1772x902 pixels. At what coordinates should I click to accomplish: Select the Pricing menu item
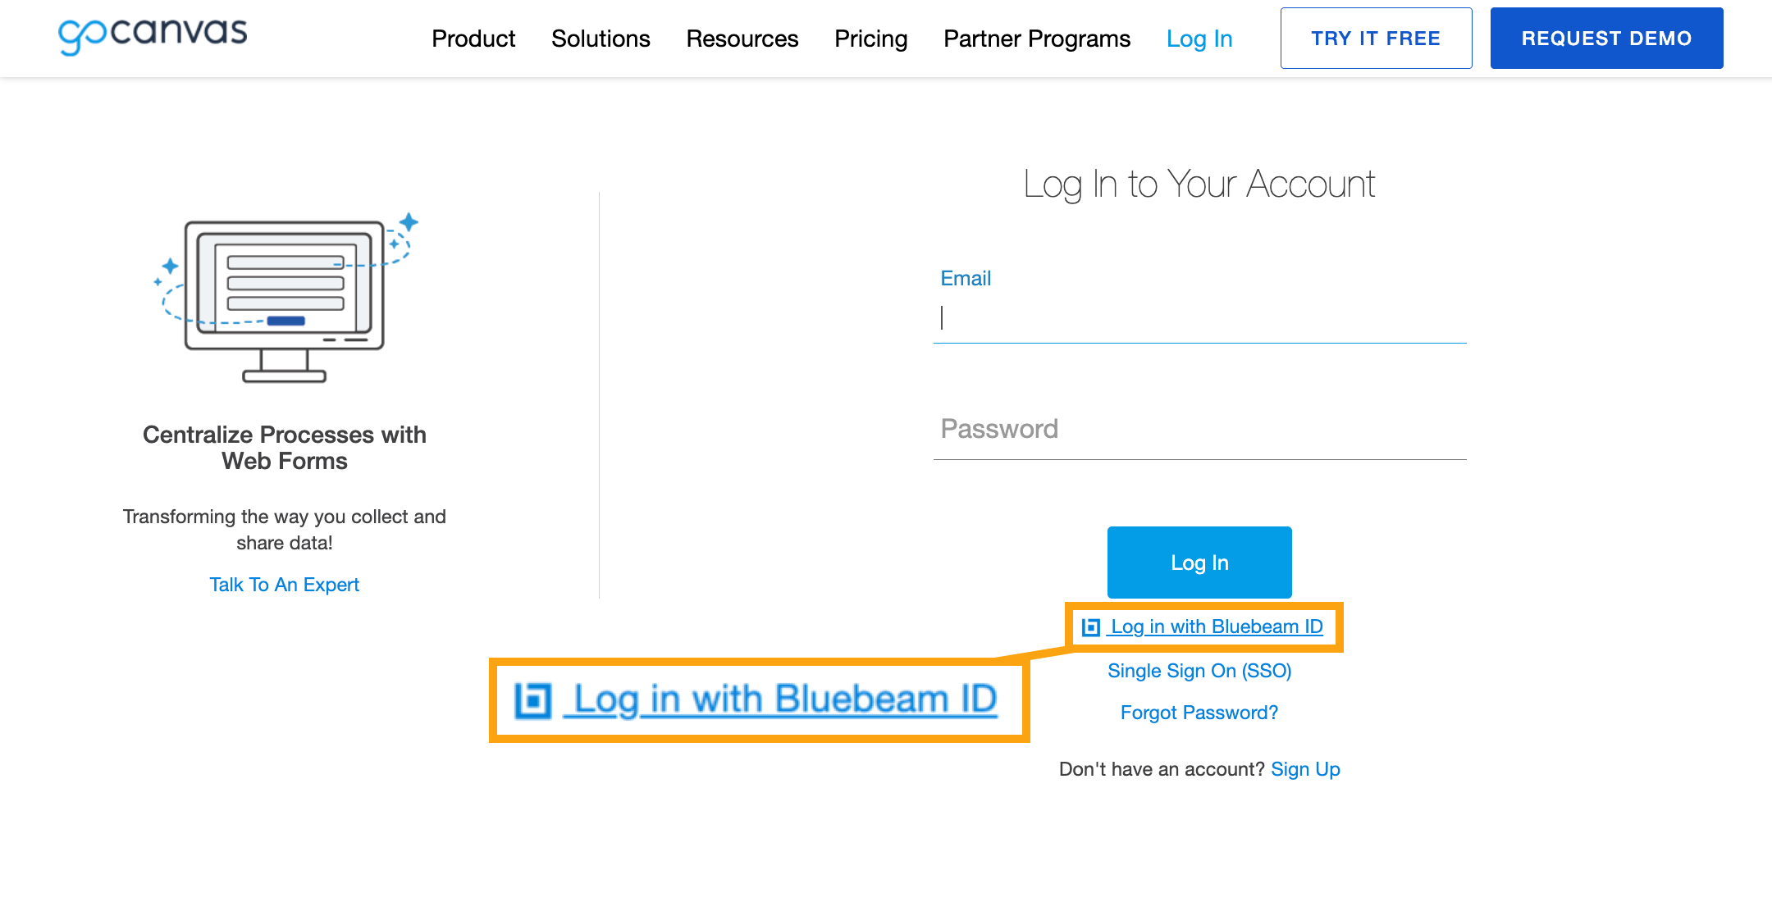[870, 38]
